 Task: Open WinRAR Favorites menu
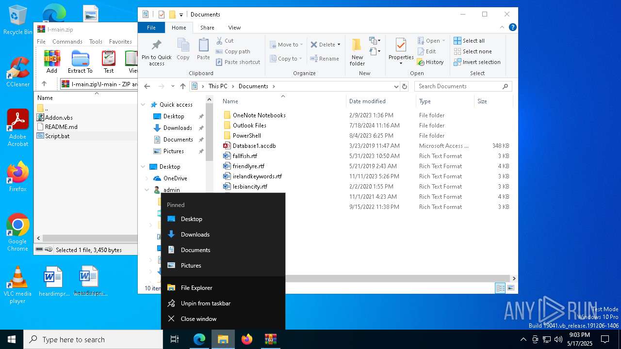pyautogui.click(x=120, y=42)
